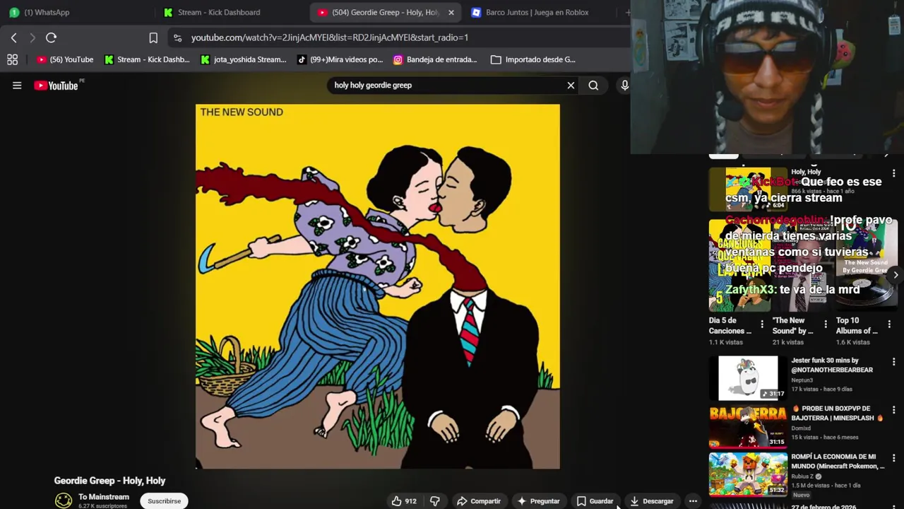Click the Suscribirse button
Screen dimensions: 904x509
tap(165, 501)
